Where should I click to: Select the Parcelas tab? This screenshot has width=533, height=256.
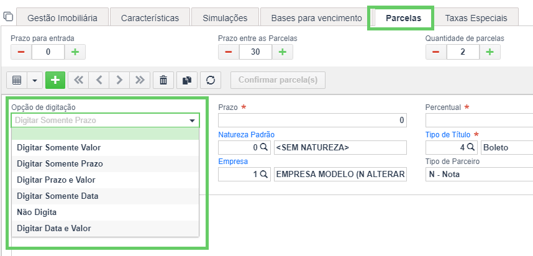[403, 18]
